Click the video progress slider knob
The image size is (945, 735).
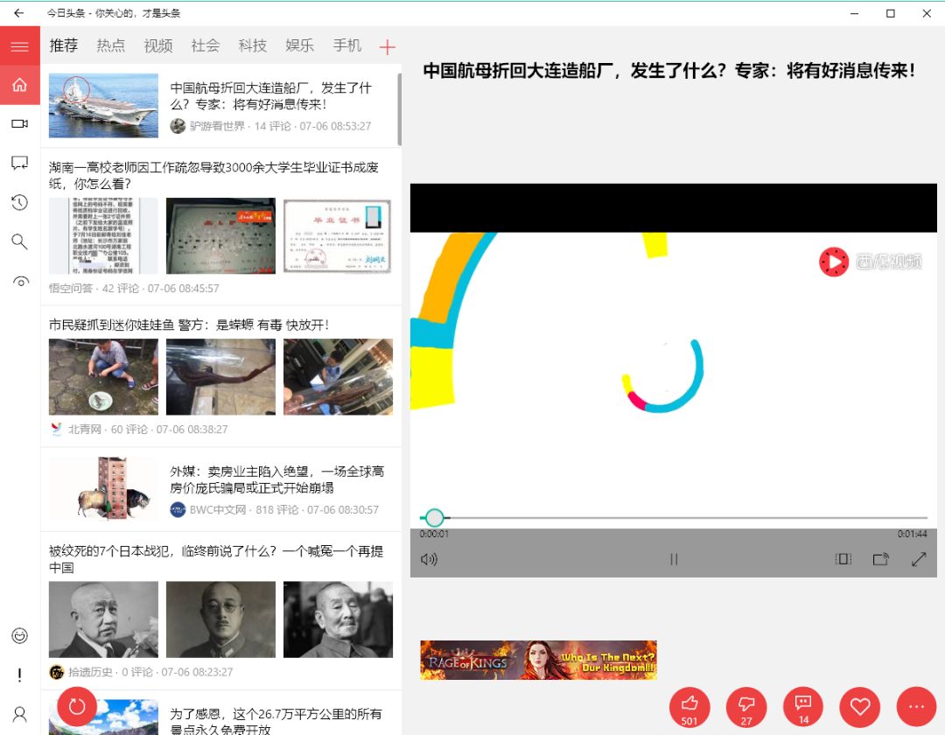pos(435,517)
